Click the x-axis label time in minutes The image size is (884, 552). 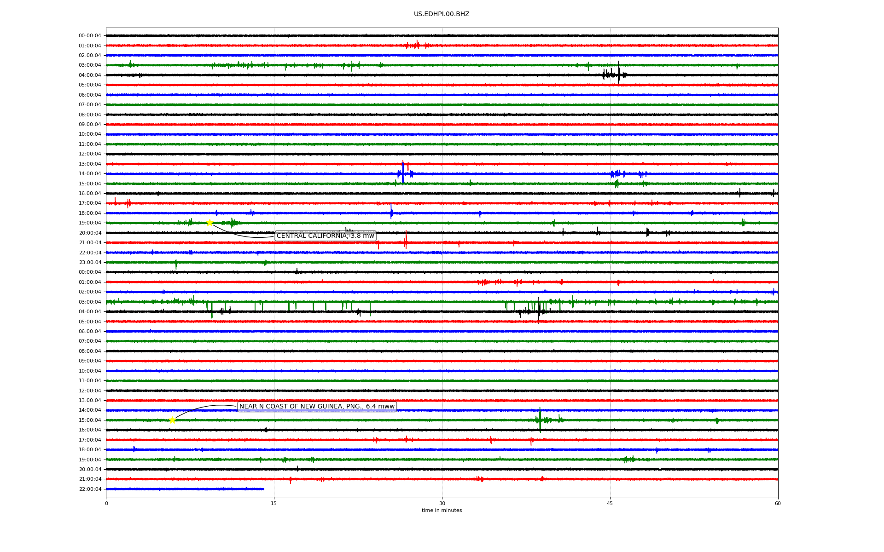pos(442,511)
